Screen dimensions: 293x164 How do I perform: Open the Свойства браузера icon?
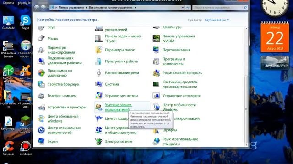[x=41, y=84]
